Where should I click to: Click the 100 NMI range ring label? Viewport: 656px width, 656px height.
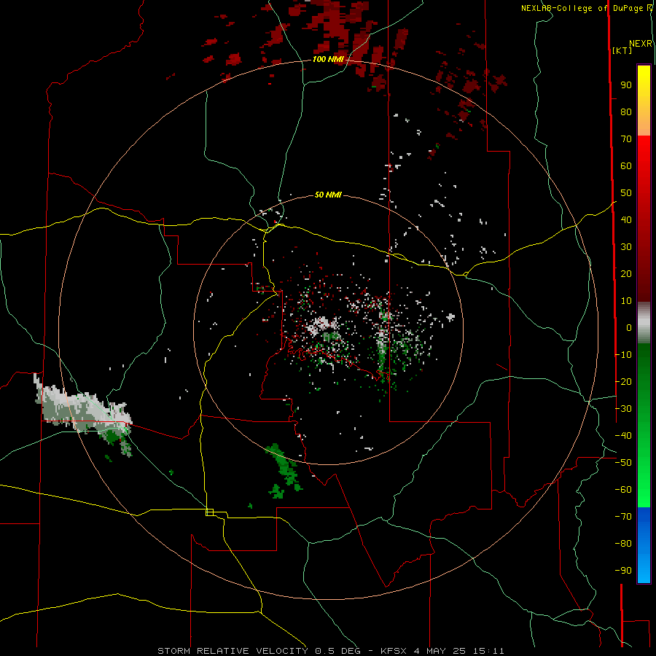328,59
